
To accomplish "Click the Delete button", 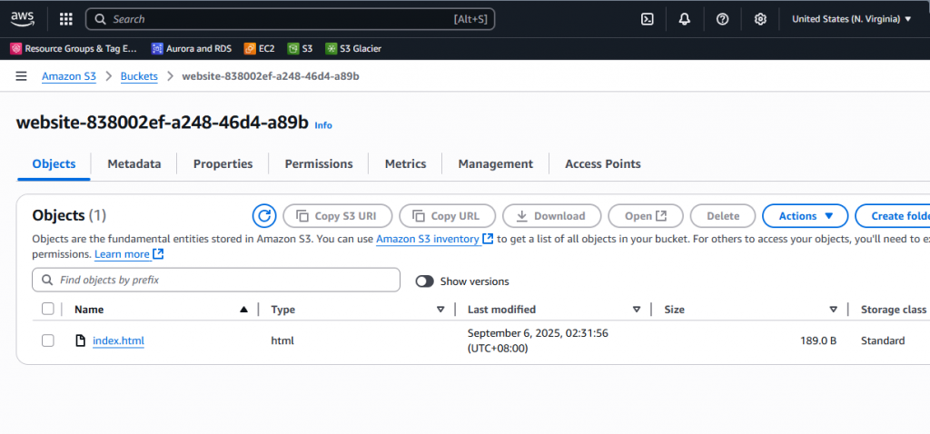I will pos(723,216).
